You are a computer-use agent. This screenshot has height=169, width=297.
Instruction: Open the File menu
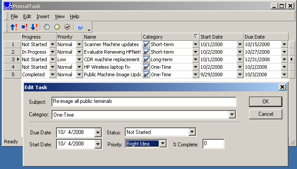click(x=14, y=17)
